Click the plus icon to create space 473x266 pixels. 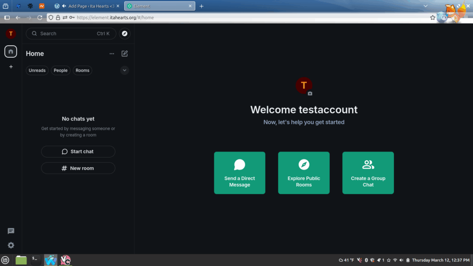coord(11,67)
